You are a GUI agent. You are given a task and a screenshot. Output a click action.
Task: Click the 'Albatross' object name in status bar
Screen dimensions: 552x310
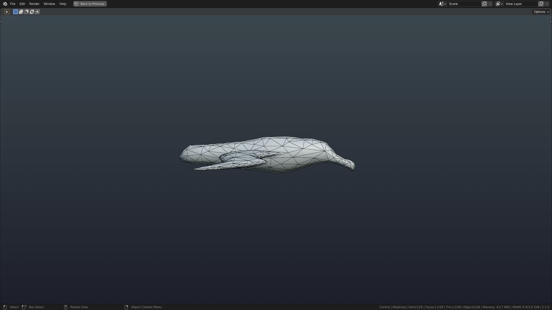click(x=399, y=307)
